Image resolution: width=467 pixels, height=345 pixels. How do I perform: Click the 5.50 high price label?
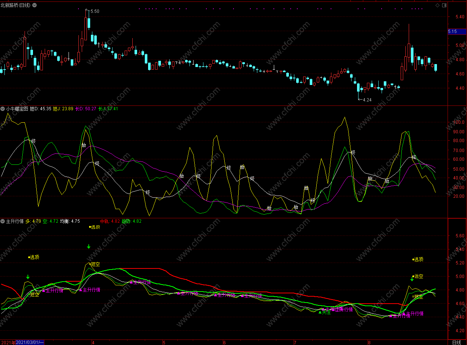click(x=95, y=11)
